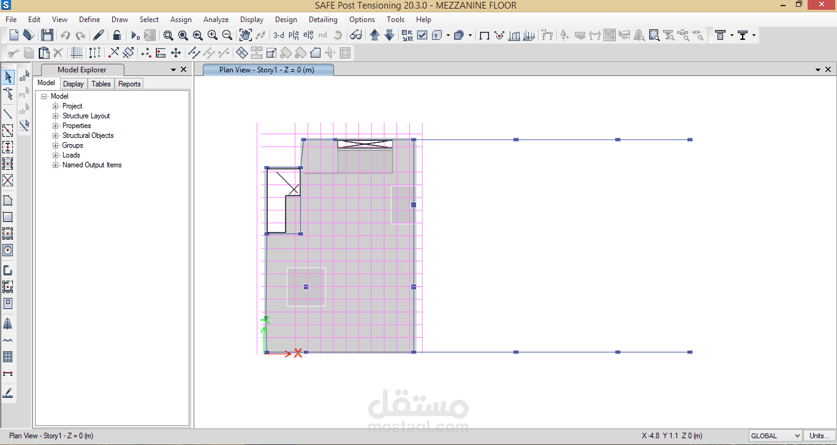Toggle the checkmark object assignments icon
Screen dimensions: 837x445
tap(422, 35)
